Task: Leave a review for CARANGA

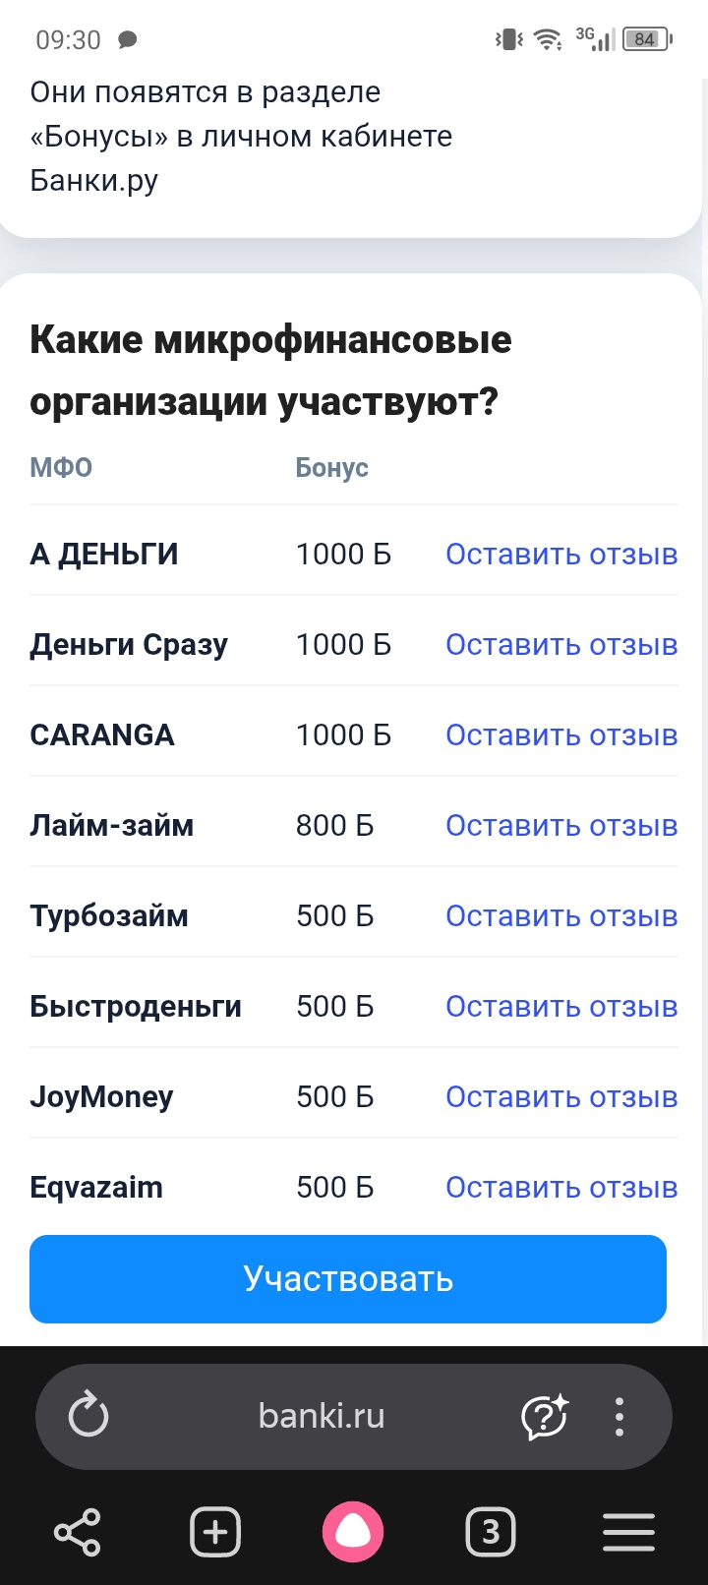Action: [561, 735]
